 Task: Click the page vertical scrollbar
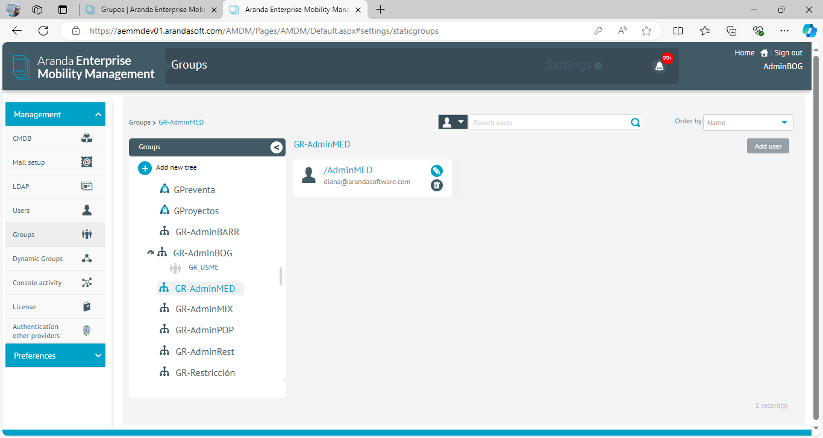[x=816, y=238]
